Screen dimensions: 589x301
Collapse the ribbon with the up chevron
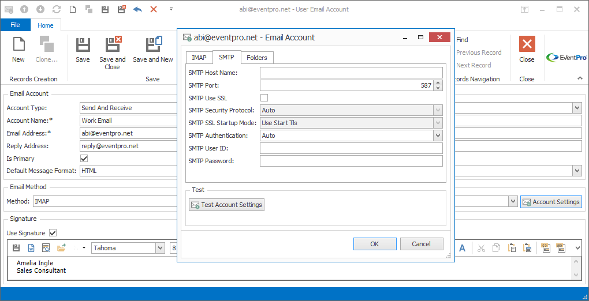(x=580, y=78)
